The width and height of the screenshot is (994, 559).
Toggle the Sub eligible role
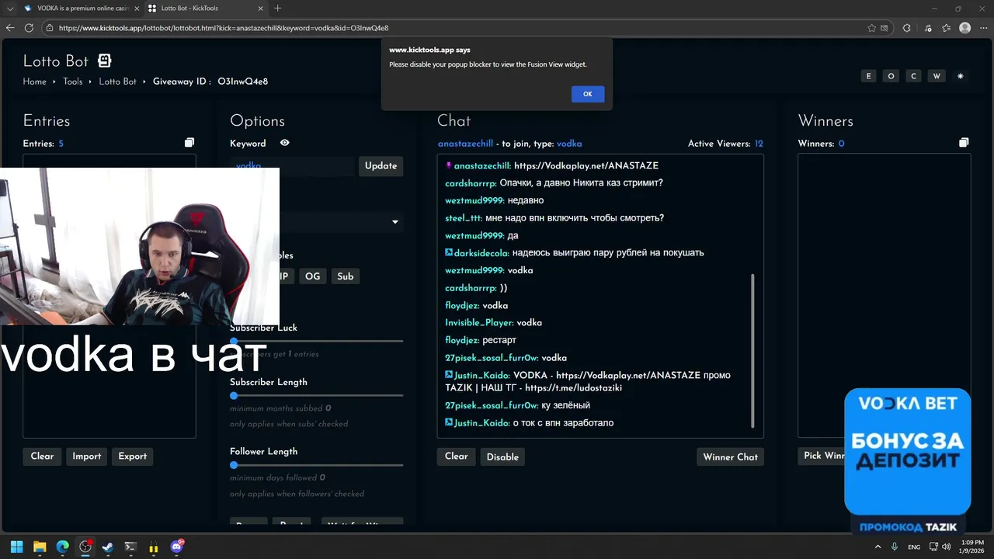[346, 276]
